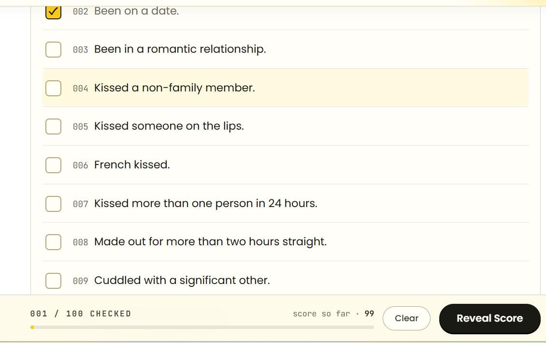546x343 pixels.
Task: Click 'Kissed more than one person in 24 hours.' text
Action: [x=205, y=204]
